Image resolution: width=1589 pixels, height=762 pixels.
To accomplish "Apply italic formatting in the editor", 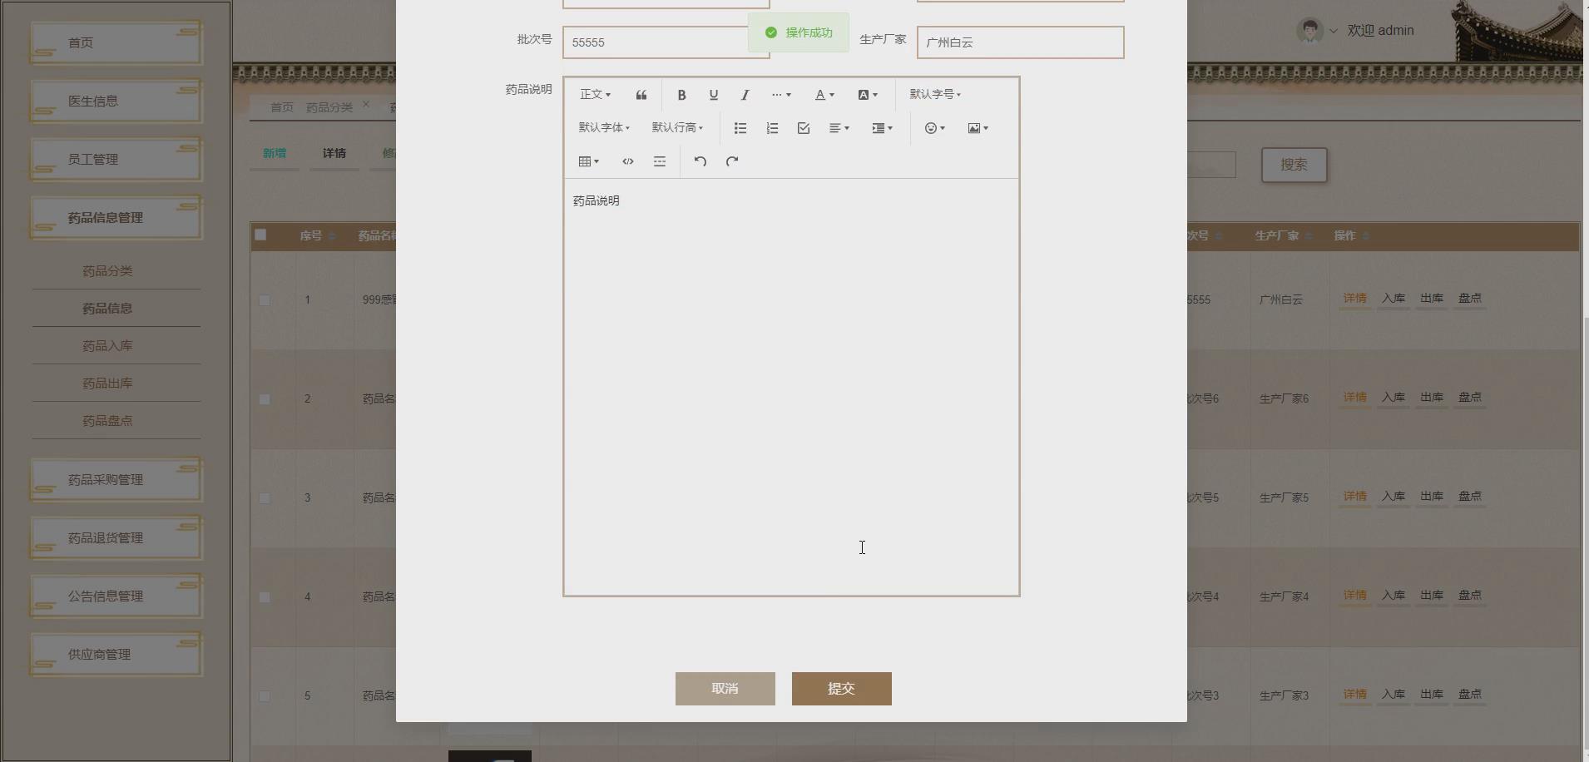I will coord(744,94).
